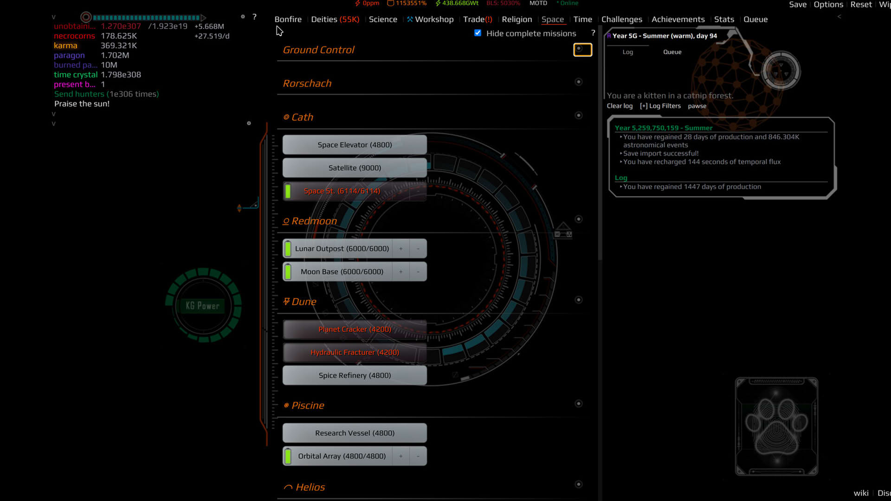Image resolution: width=891 pixels, height=501 pixels.
Task: Collapse the Rorschach section circle toggle
Action: pos(578,82)
